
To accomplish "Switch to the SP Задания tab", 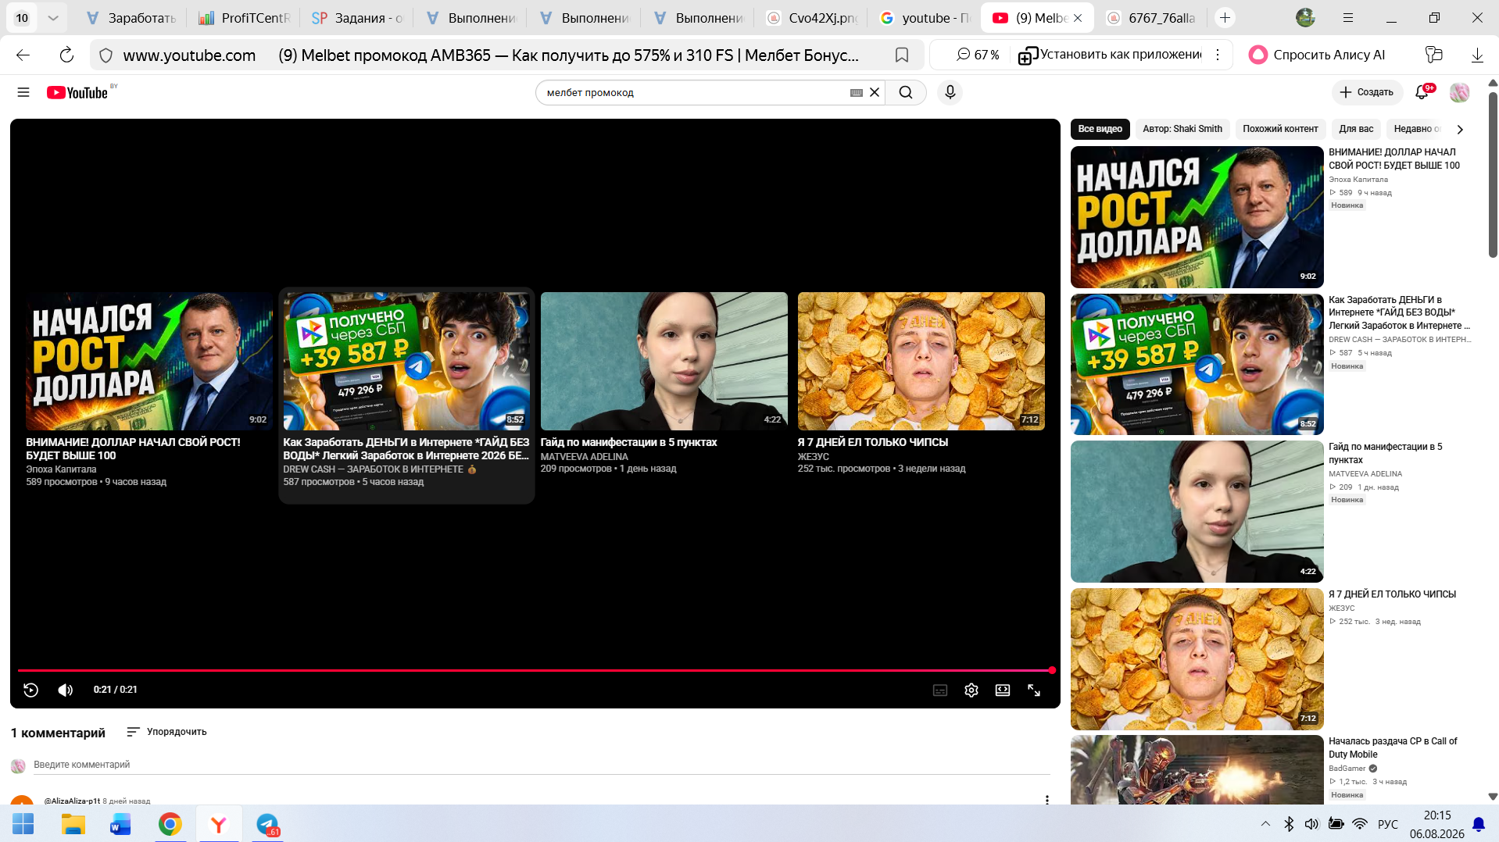I will coord(357,18).
